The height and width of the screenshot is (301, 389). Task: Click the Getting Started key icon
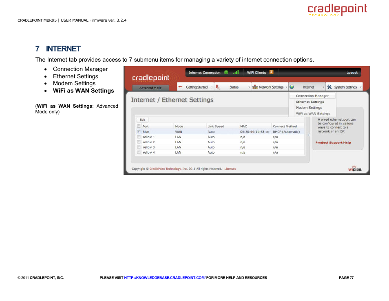pos(180,87)
